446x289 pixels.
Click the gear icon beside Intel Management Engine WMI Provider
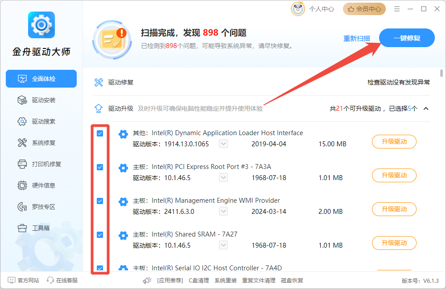point(123,202)
